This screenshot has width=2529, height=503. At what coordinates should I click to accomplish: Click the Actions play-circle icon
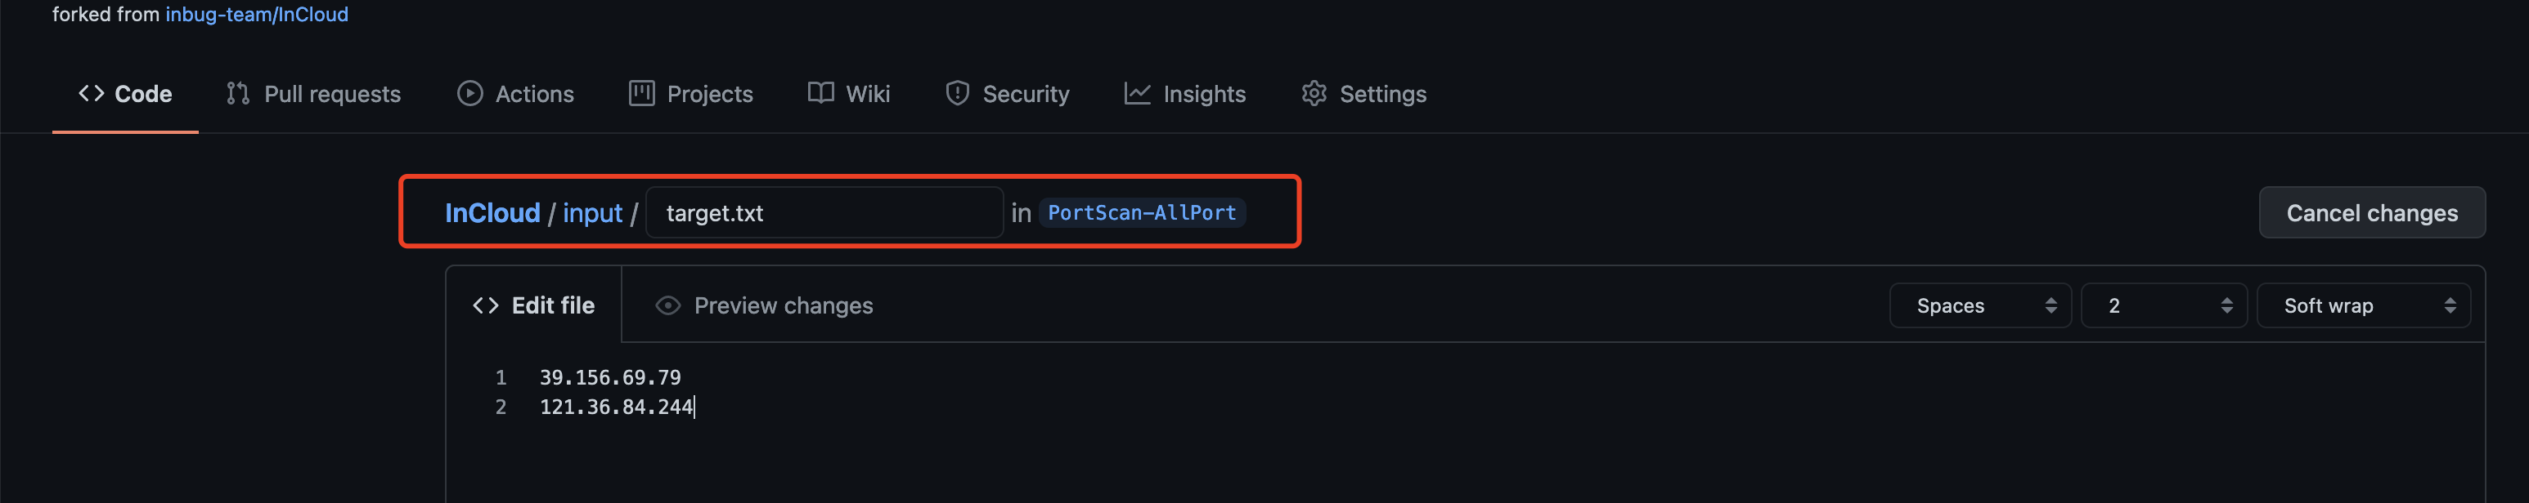pyautogui.click(x=469, y=94)
